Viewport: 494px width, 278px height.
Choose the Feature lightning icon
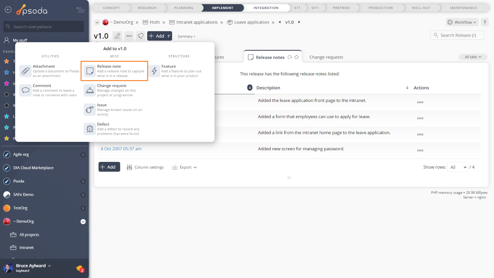pos(154,71)
